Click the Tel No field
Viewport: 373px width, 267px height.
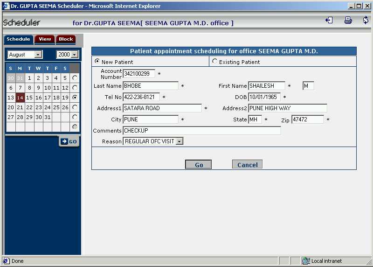click(x=141, y=97)
